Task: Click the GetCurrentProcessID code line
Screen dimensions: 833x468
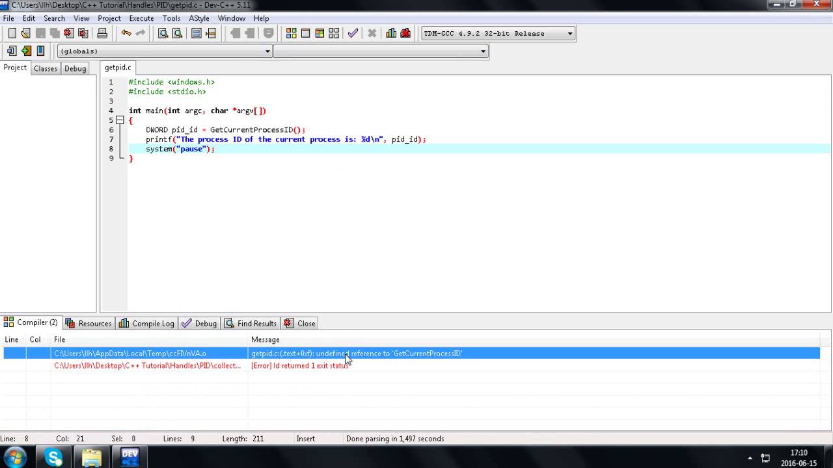Action: [225, 130]
